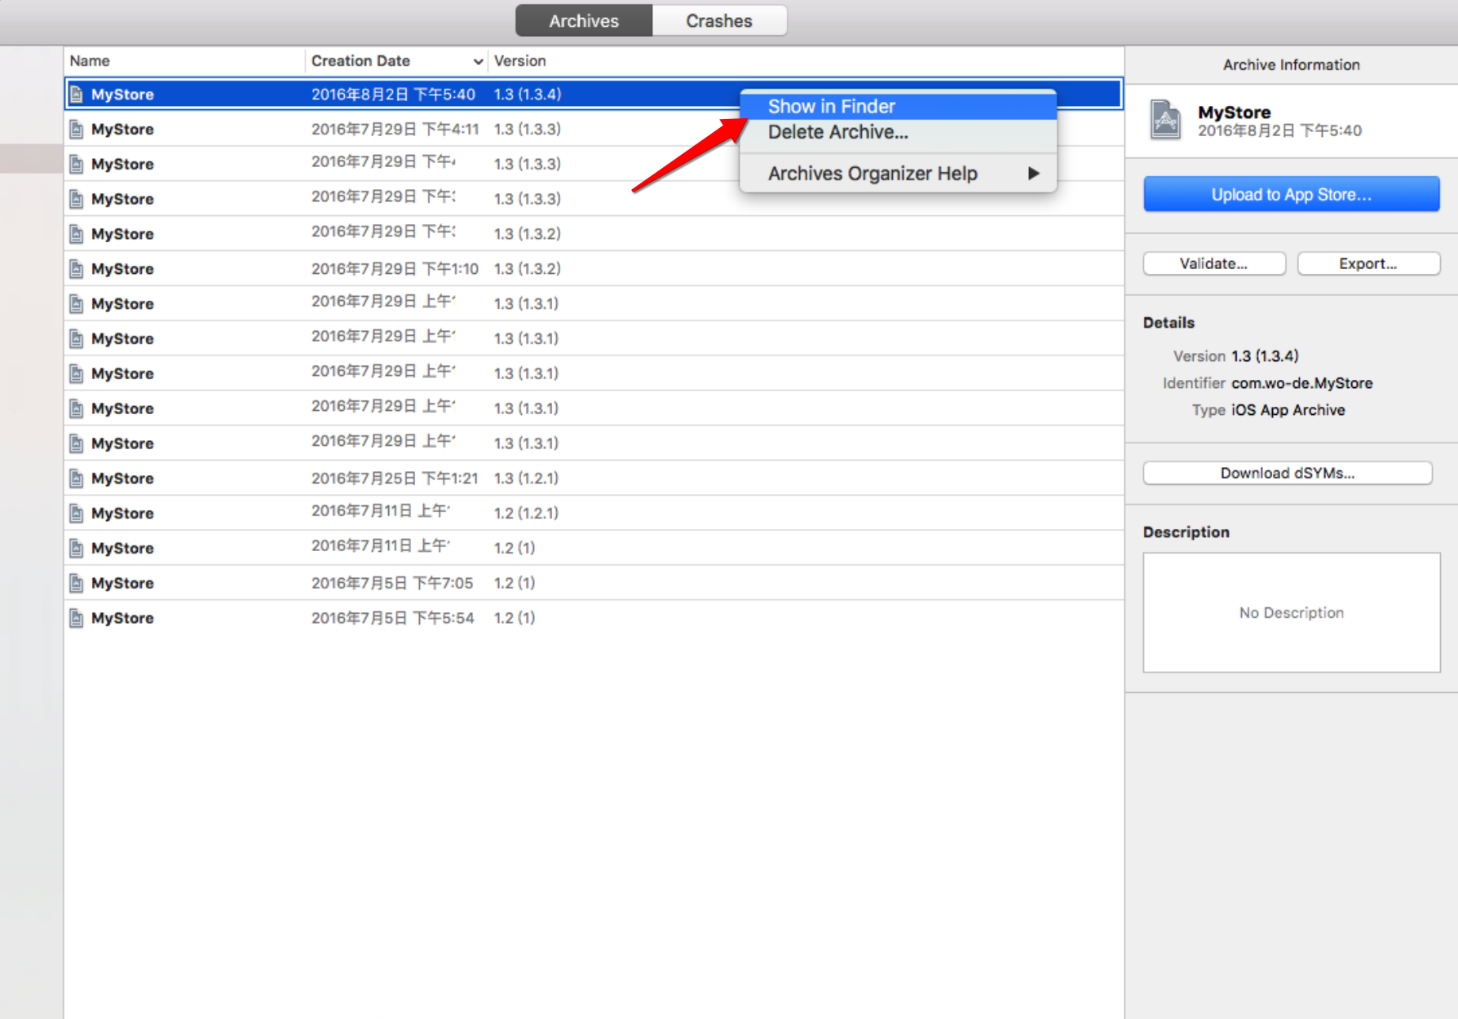Click version cell 1.2 (1.2.1)
The image size is (1458, 1019).
526,514
